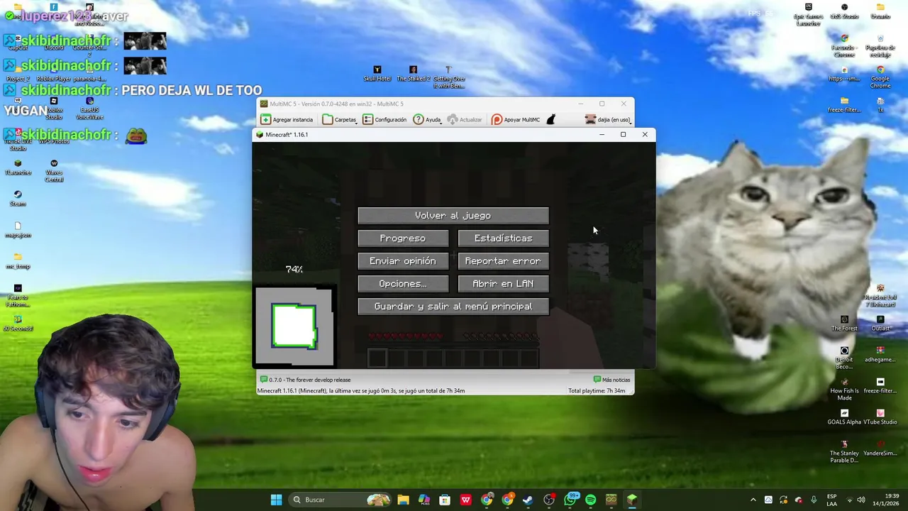Image resolution: width=908 pixels, height=511 pixels.
Task: Open GOALS Alpha desktop shortcut
Action: [x=844, y=417]
